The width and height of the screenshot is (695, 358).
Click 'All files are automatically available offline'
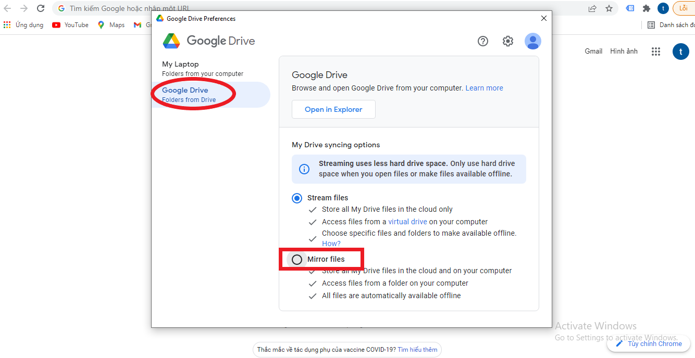click(x=391, y=296)
